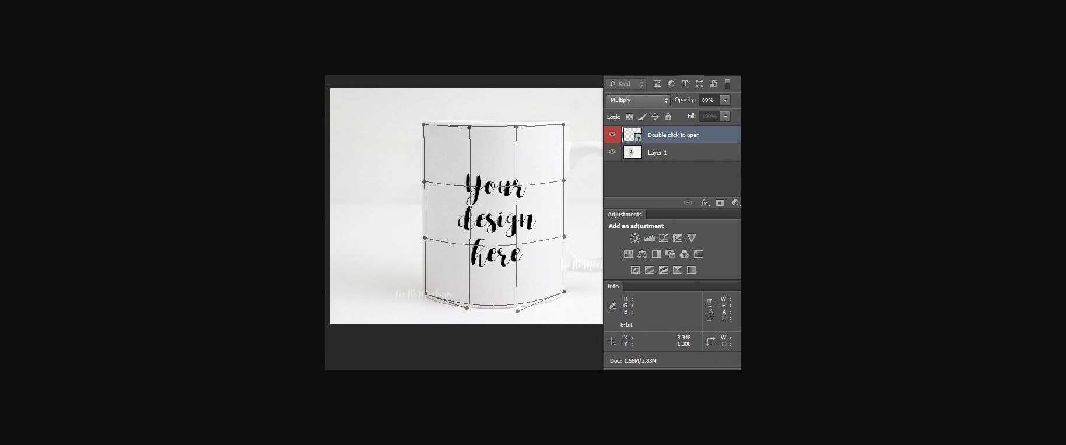Toggle lock image pixels brush icon
Viewport: 1066px width, 445px height.
pos(642,117)
